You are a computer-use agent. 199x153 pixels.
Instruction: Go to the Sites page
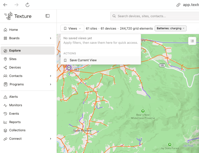pos(28,59)
